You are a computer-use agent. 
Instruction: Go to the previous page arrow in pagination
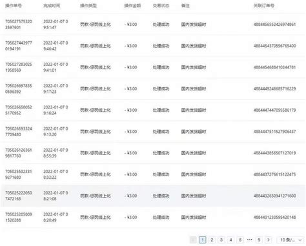193,240
